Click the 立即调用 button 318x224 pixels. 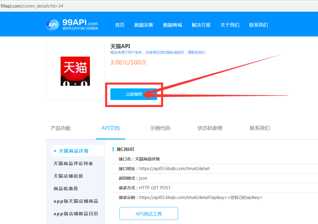coord(134,94)
